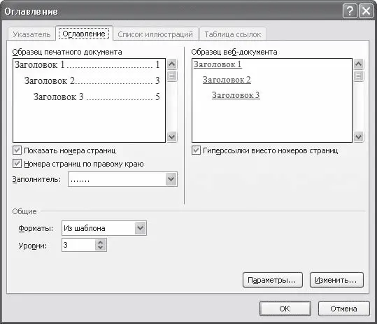Click down arrow in web preview scrollbar
Viewport: 377px width, 324px height.
pos(359,137)
